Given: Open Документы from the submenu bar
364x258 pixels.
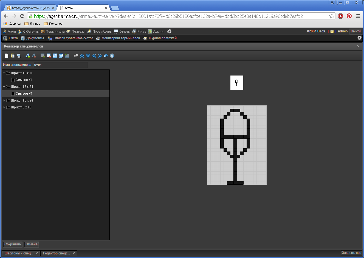Looking at the screenshot, I should pos(32,38).
